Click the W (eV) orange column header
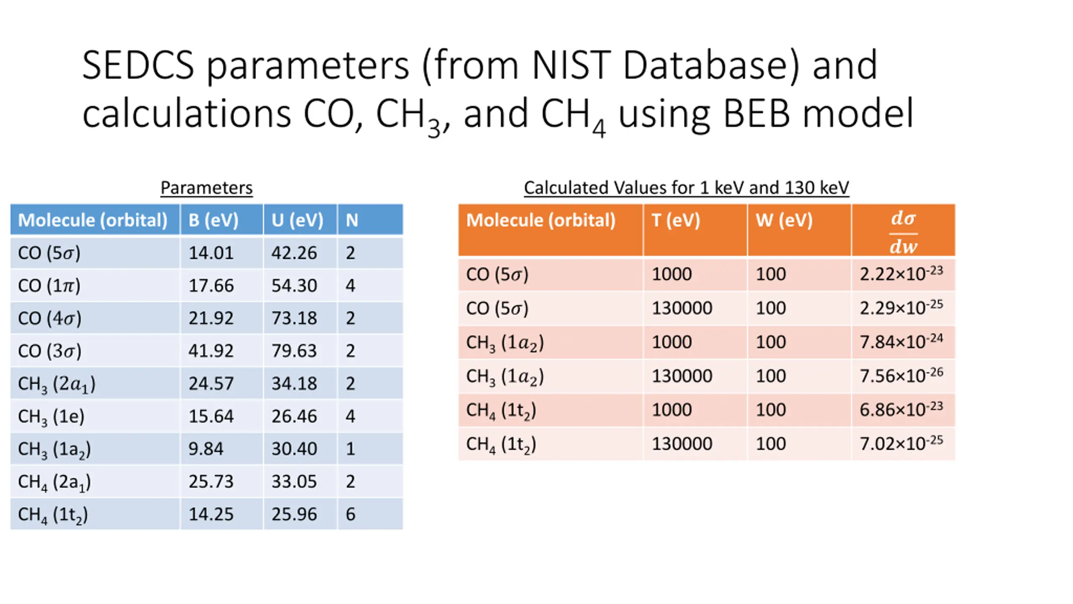The width and height of the screenshot is (1073, 604). tap(799, 230)
